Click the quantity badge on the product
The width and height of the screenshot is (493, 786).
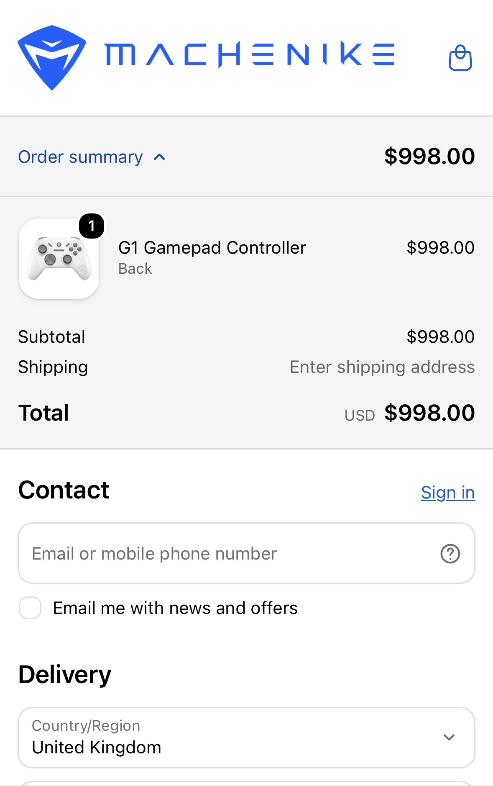tap(92, 226)
